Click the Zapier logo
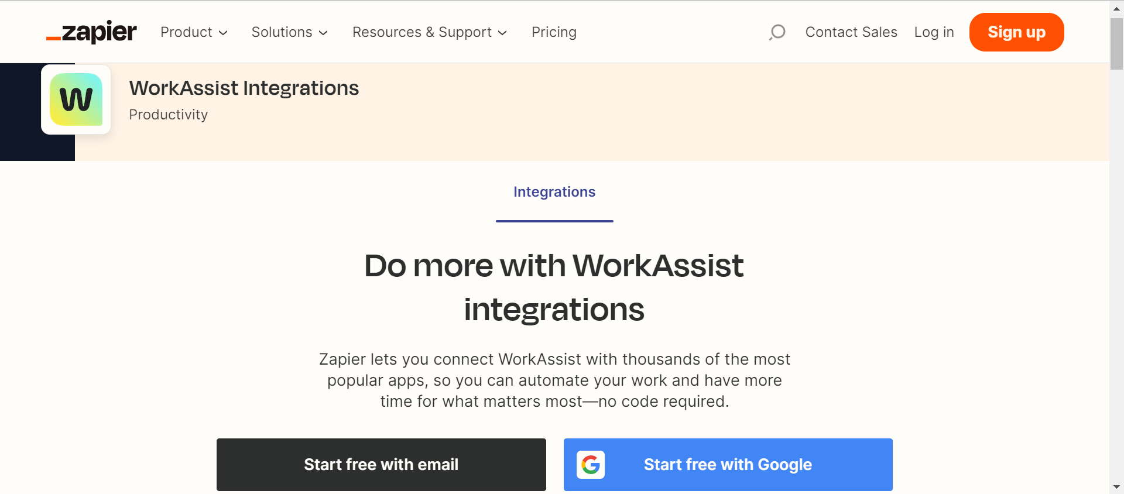 (92, 32)
